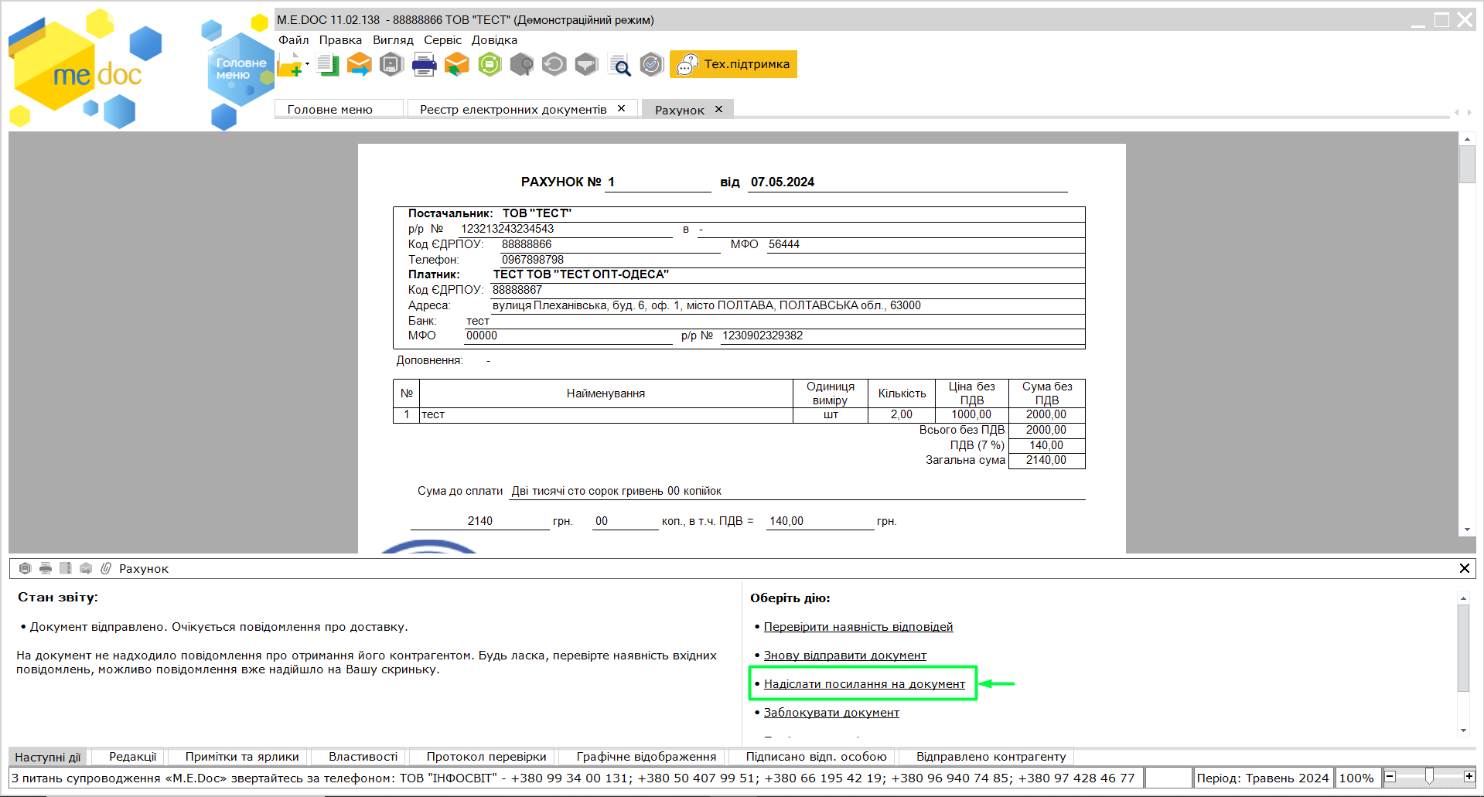The height and width of the screenshot is (797, 1484).
Task: Click the document copy icon with green pages
Action: click(327, 65)
